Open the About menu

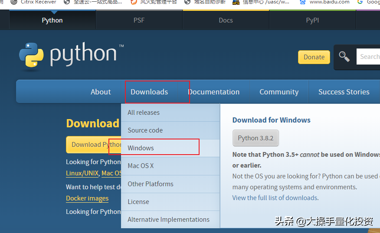(101, 92)
